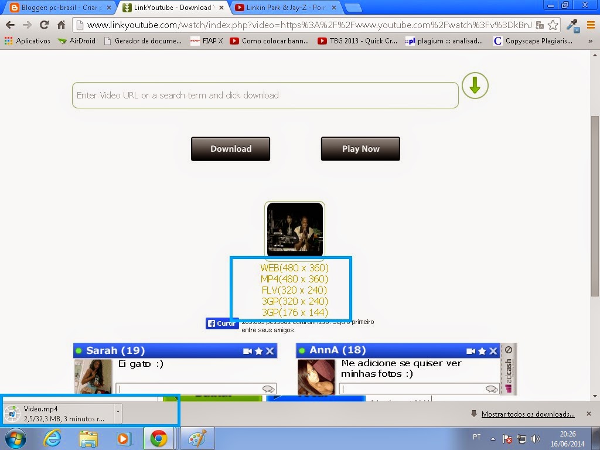Close the LinkYoutube tab
The image size is (600, 450).
pyautogui.click(x=221, y=7)
